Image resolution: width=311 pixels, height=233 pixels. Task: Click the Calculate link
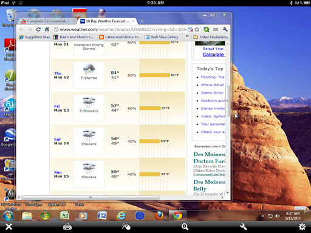pos(213,55)
